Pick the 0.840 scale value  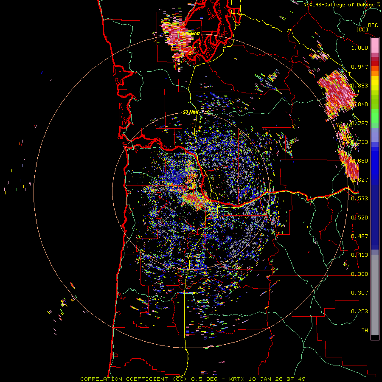pyautogui.click(x=360, y=104)
